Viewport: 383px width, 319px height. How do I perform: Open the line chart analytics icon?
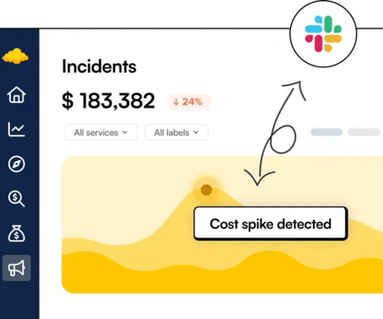(17, 129)
